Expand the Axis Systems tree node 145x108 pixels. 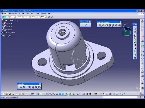pyautogui.click(x=2, y=33)
